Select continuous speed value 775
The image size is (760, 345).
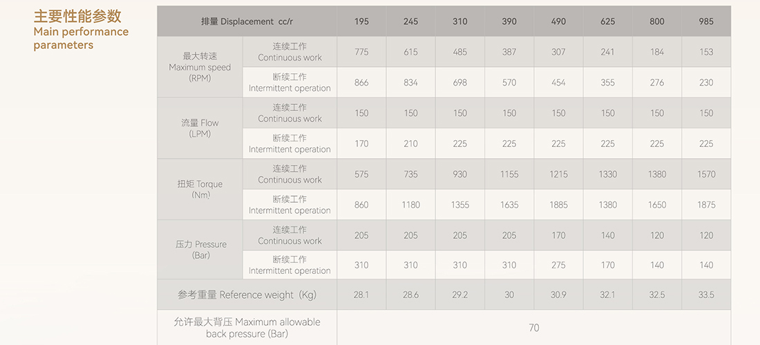pyautogui.click(x=361, y=52)
